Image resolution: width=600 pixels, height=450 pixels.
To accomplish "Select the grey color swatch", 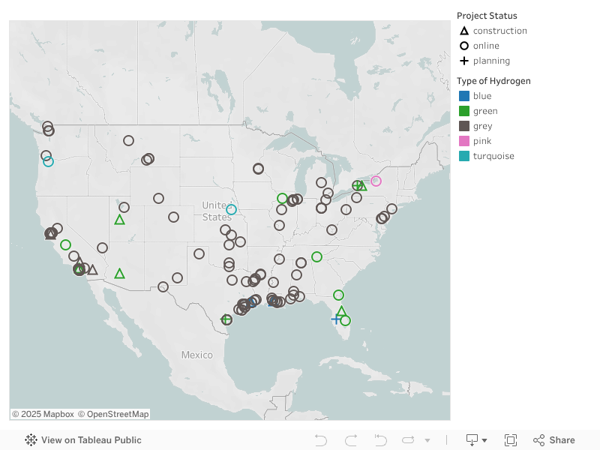I will pyautogui.click(x=464, y=126).
